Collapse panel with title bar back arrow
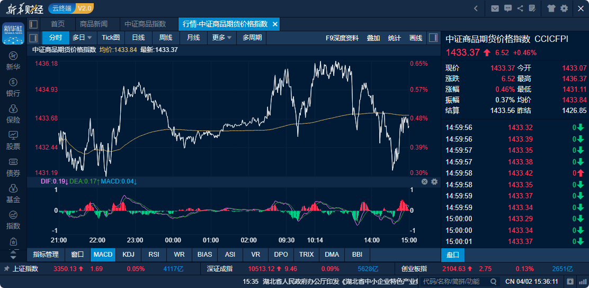Screen dimensions: 589x288 point(476,8)
